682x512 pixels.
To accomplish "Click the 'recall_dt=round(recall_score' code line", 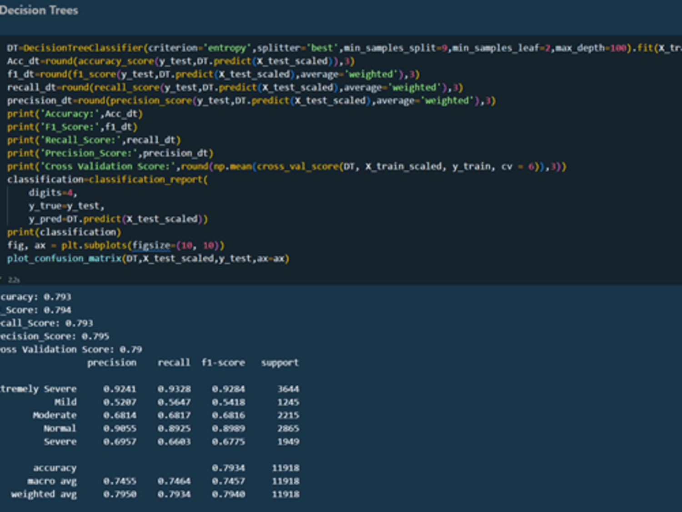I will click(x=235, y=87).
